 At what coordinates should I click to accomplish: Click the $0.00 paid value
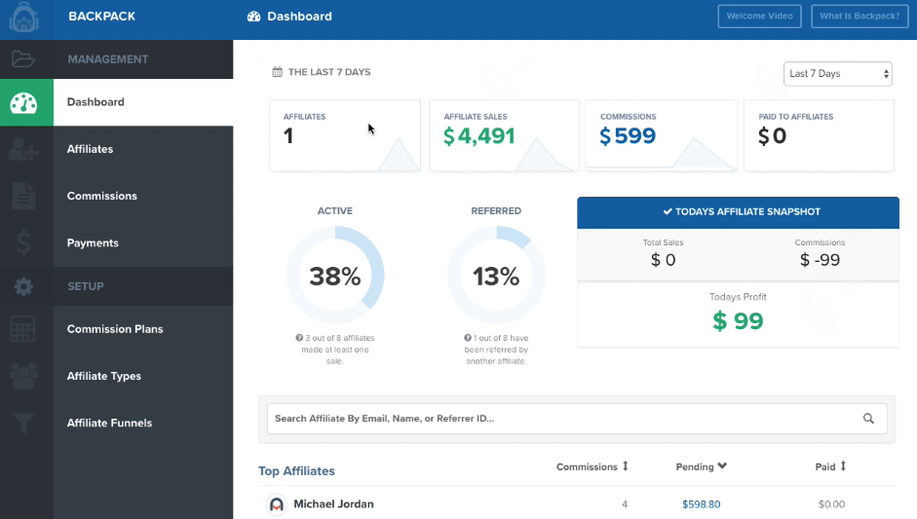[x=831, y=504]
